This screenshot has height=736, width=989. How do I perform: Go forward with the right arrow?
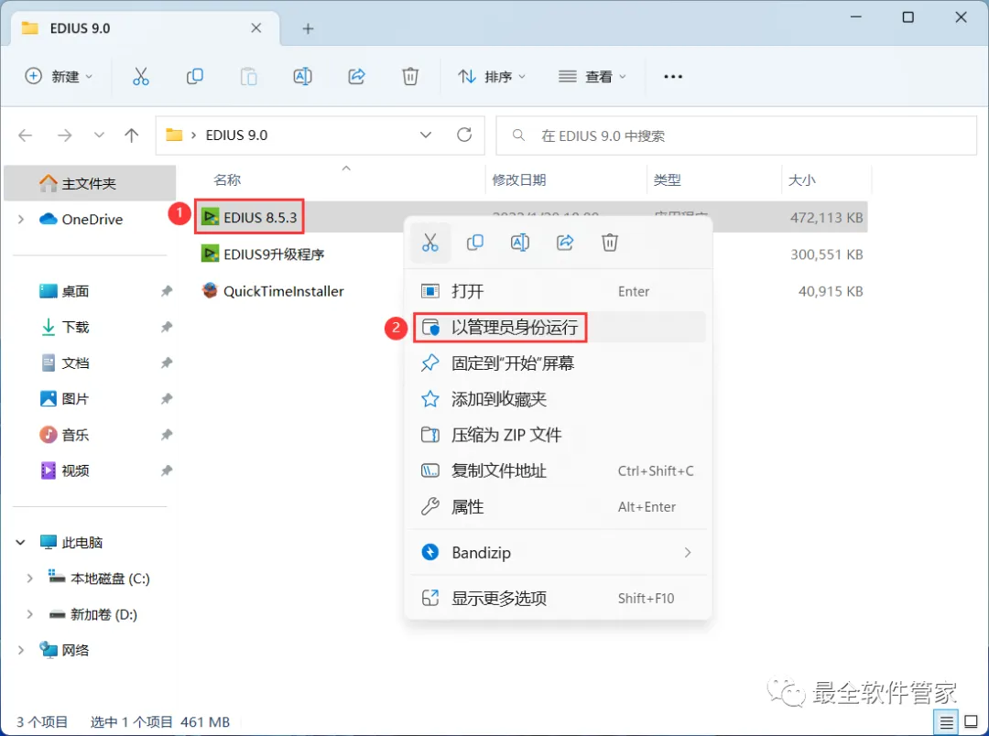64,135
